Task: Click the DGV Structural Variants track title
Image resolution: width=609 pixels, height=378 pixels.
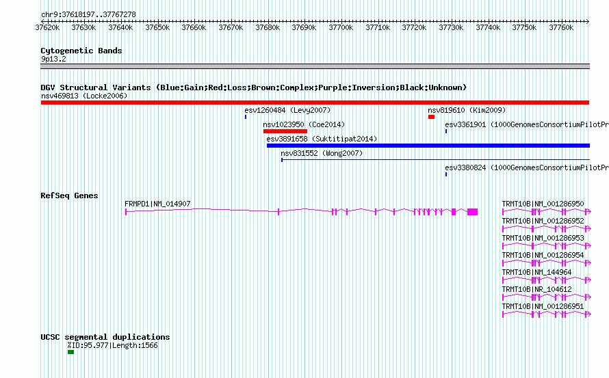Action: point(254,87)
